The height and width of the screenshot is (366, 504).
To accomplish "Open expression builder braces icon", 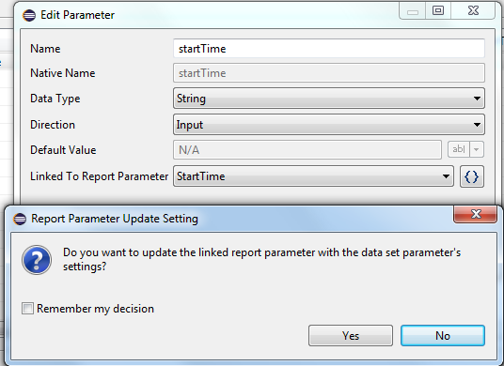I will [x=471, y=176].
